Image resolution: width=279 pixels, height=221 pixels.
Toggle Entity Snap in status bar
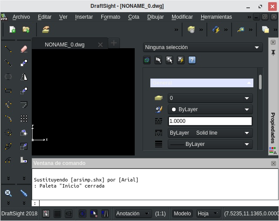94,214
